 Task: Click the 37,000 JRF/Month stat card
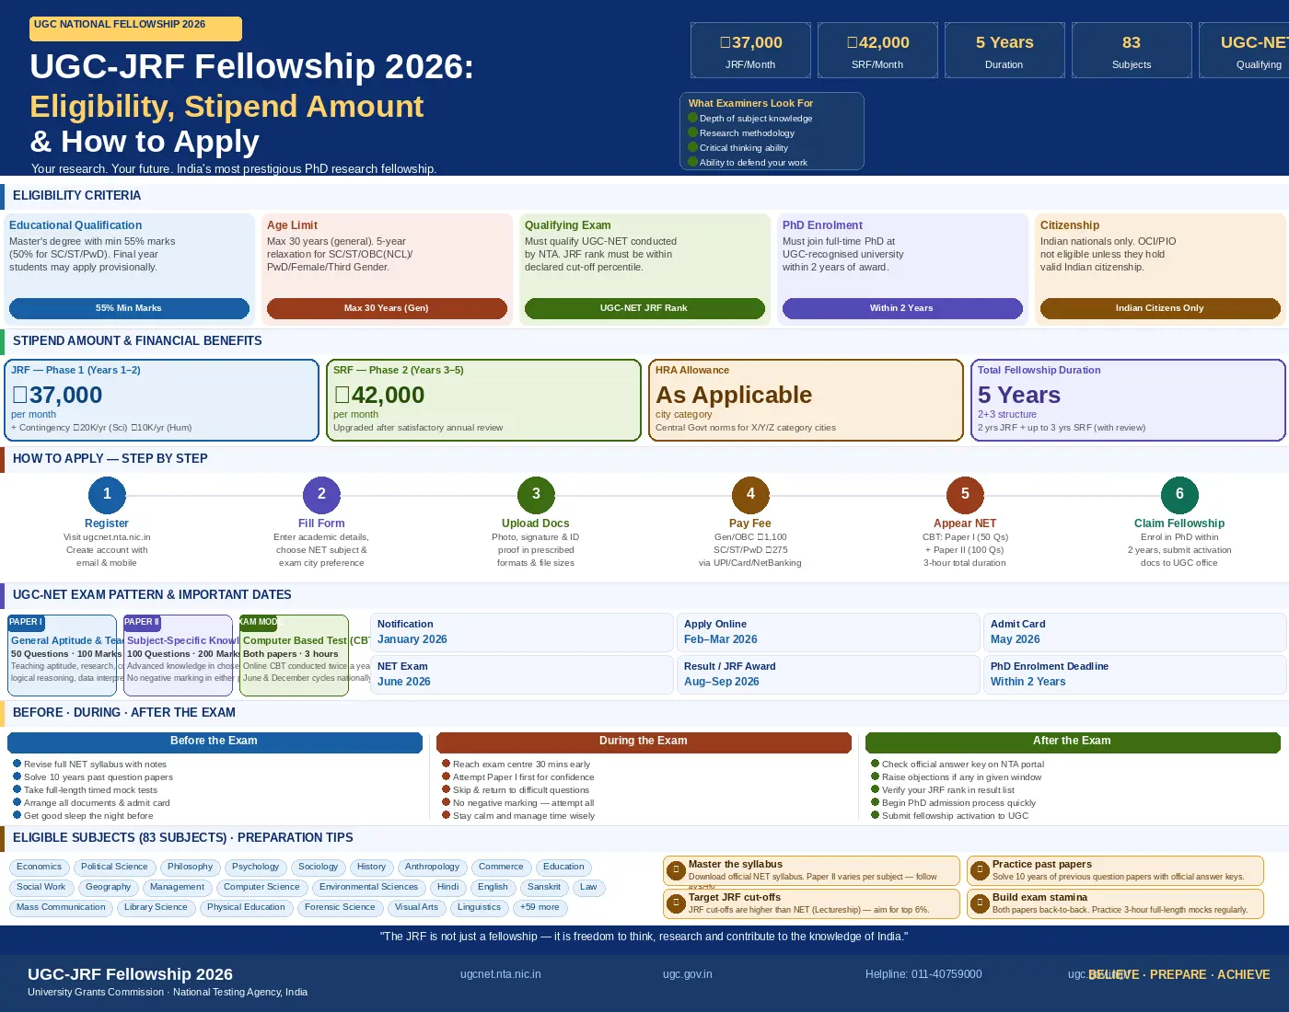click(750, 51)
